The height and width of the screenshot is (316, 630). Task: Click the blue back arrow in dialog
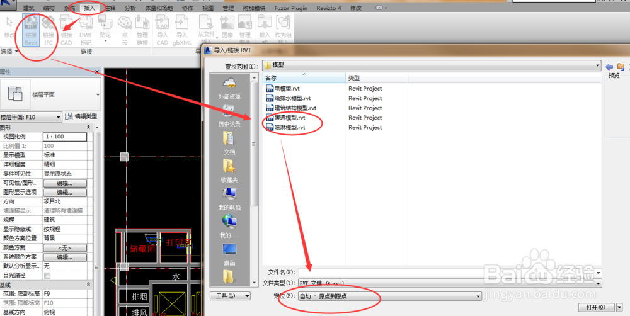click(x=609, y=67)
